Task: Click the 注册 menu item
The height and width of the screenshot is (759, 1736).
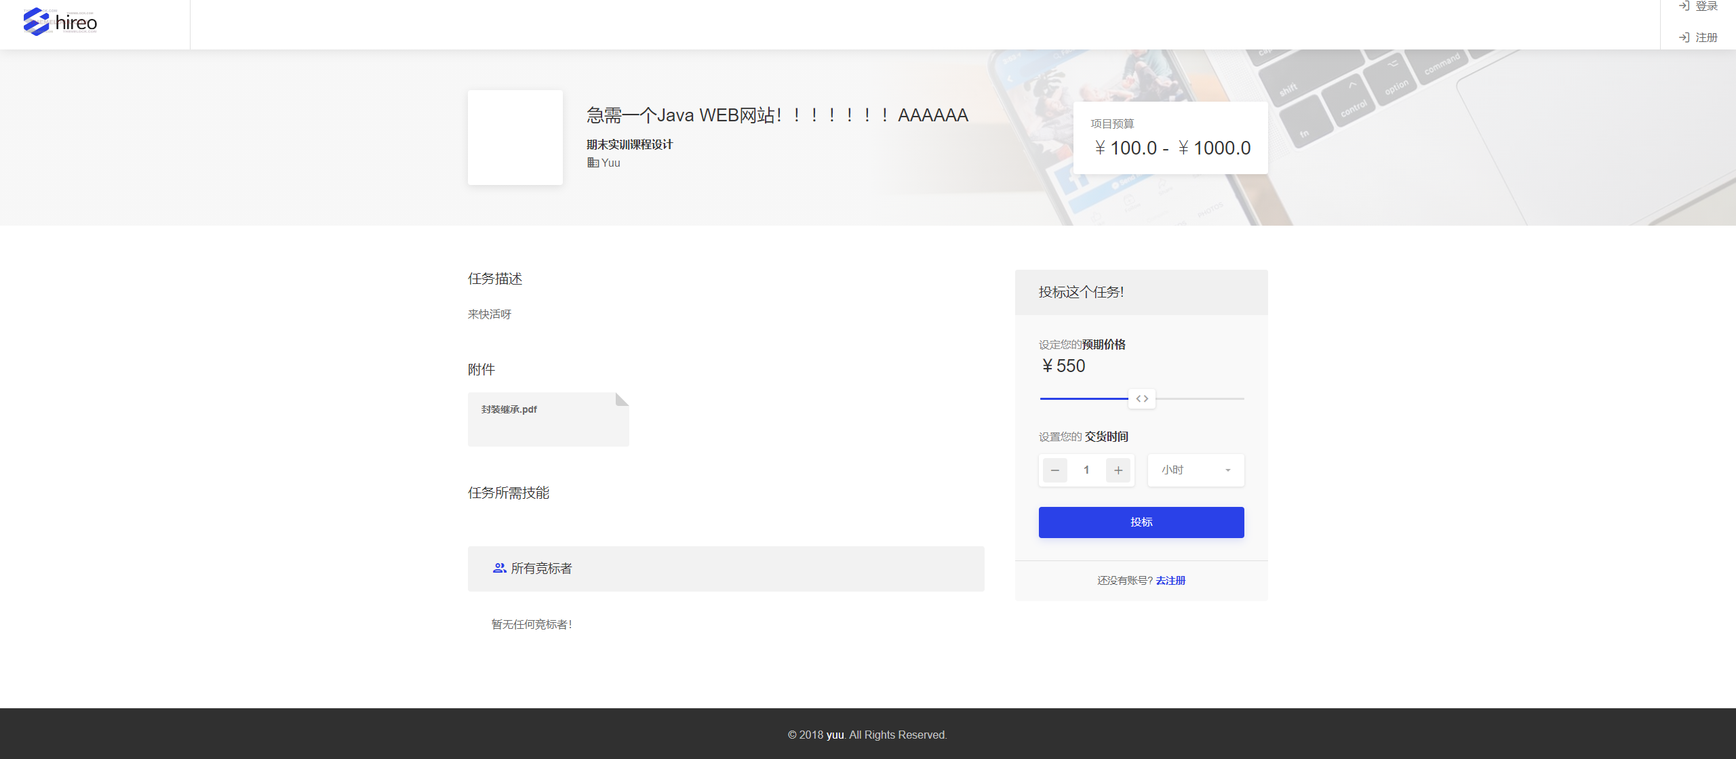Action: coord(1706,37)
